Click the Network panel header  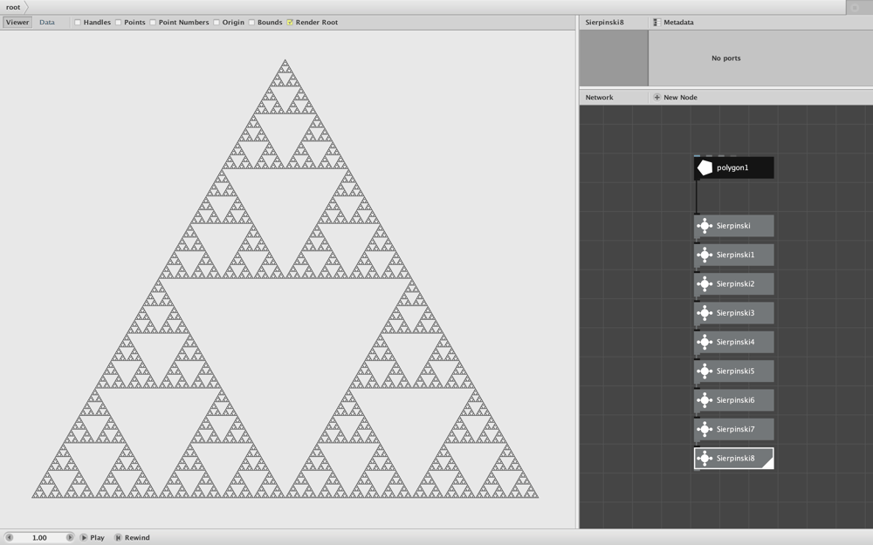coord(599,98)
